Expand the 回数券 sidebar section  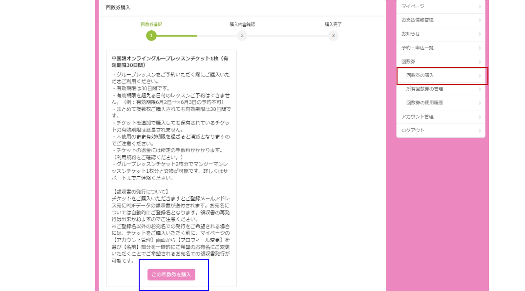coord(408,62)
